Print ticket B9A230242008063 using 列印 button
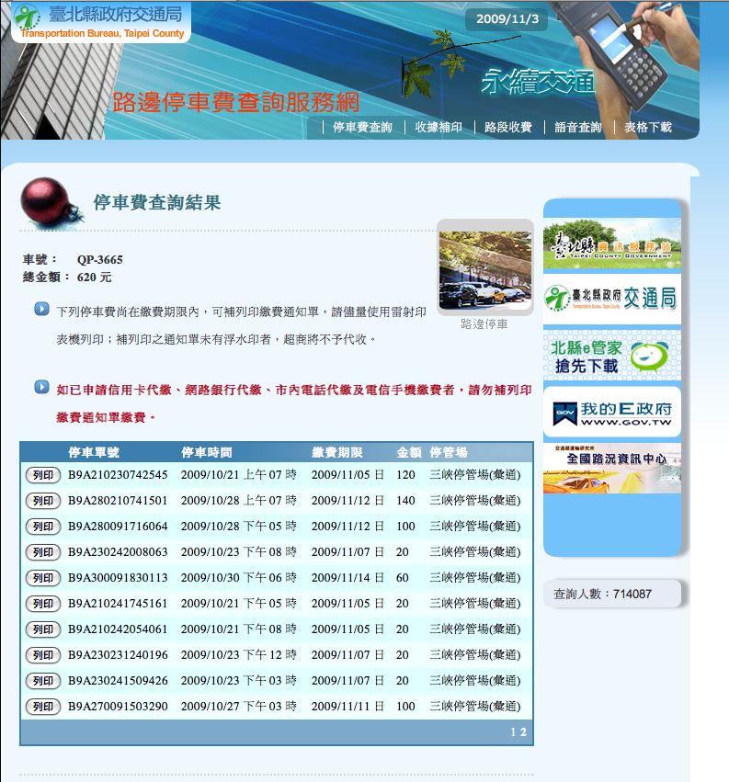Viewport: 729px width, 782px height. coord(43,552)
